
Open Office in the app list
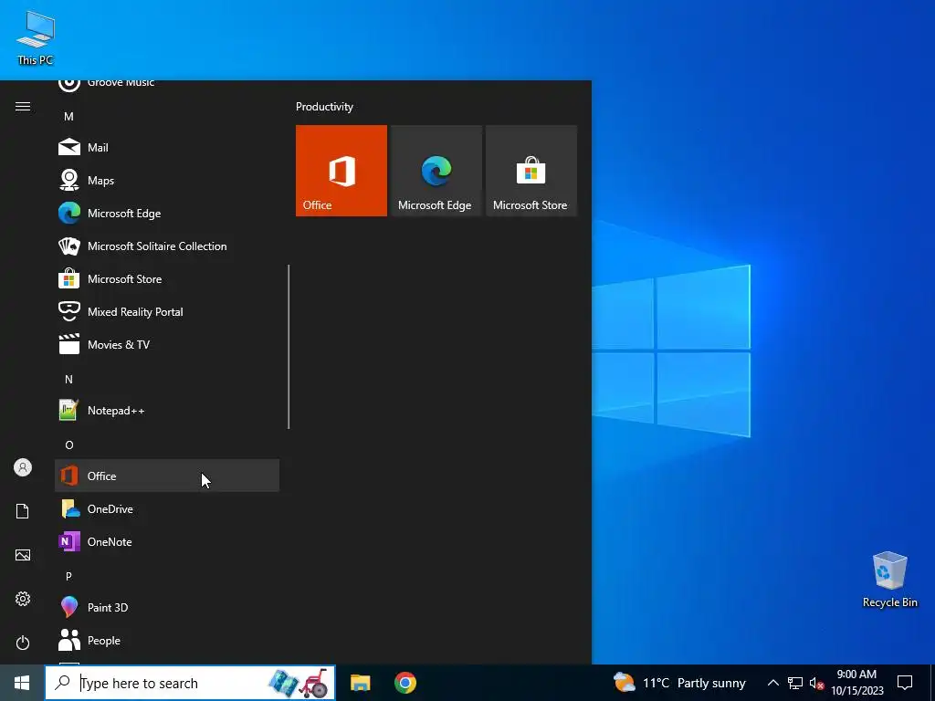167,476
